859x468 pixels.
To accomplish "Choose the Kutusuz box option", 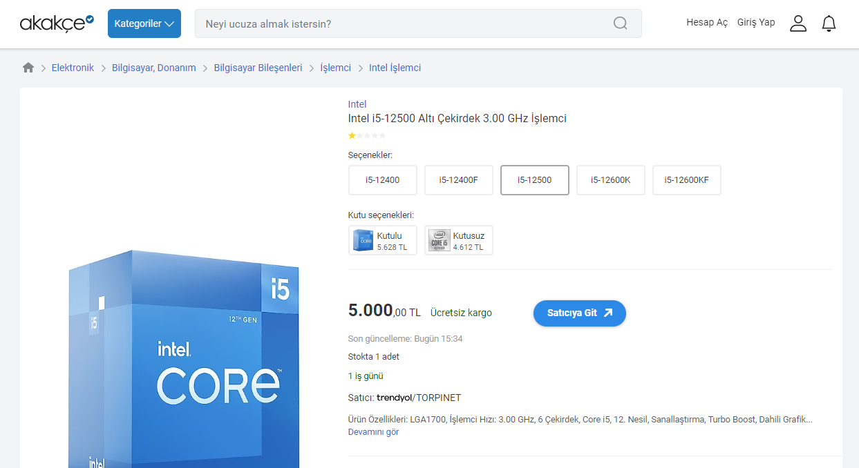I will [459, 240].
